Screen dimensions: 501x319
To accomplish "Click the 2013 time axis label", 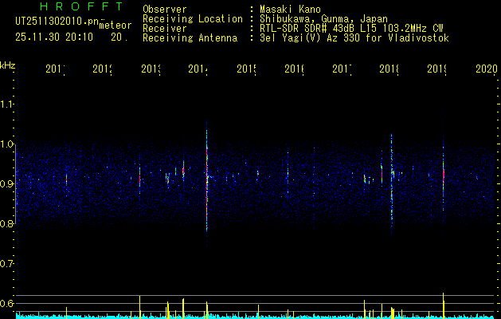I will (x=151, y=69).
